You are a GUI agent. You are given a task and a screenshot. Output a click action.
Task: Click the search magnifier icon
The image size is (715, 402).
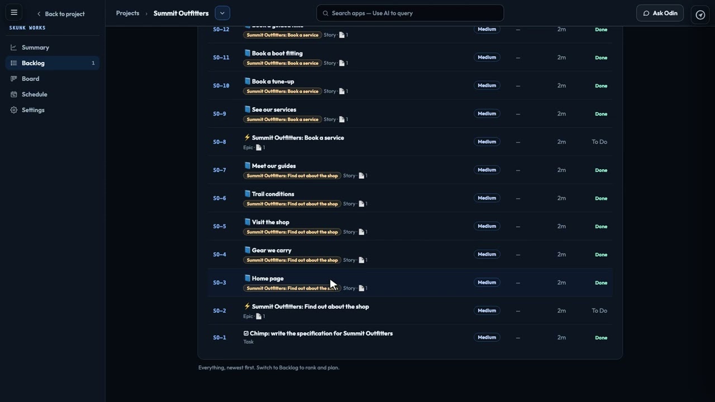pyautogui.click(x=326, y=13)
